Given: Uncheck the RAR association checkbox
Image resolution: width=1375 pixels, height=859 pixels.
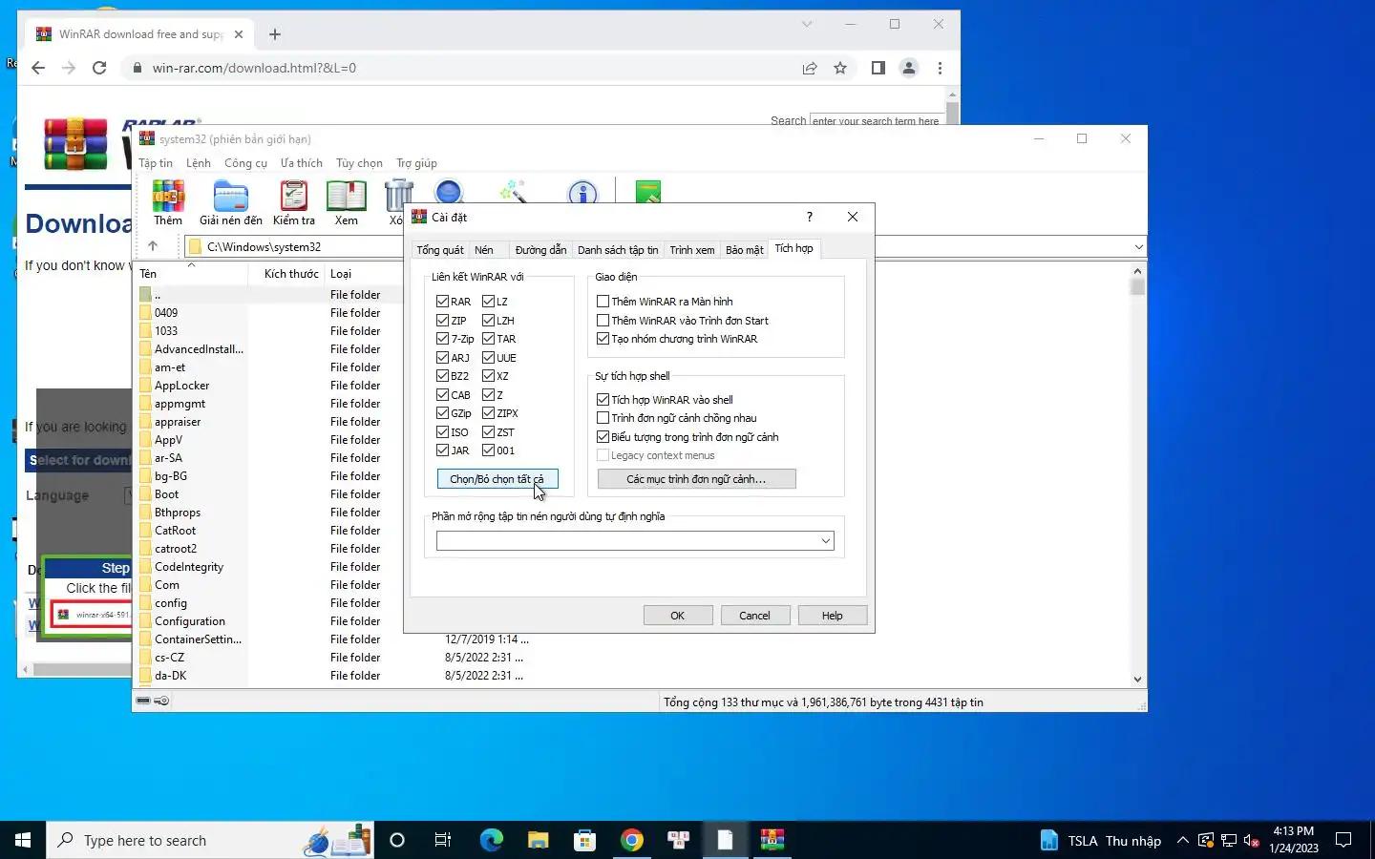Looking at the screenshot, I should point(442,302).
